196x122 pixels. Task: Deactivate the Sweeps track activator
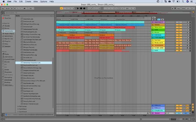(x=179, y=25)
